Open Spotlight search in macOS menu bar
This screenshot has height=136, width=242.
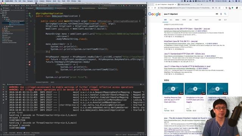(233, 1)
